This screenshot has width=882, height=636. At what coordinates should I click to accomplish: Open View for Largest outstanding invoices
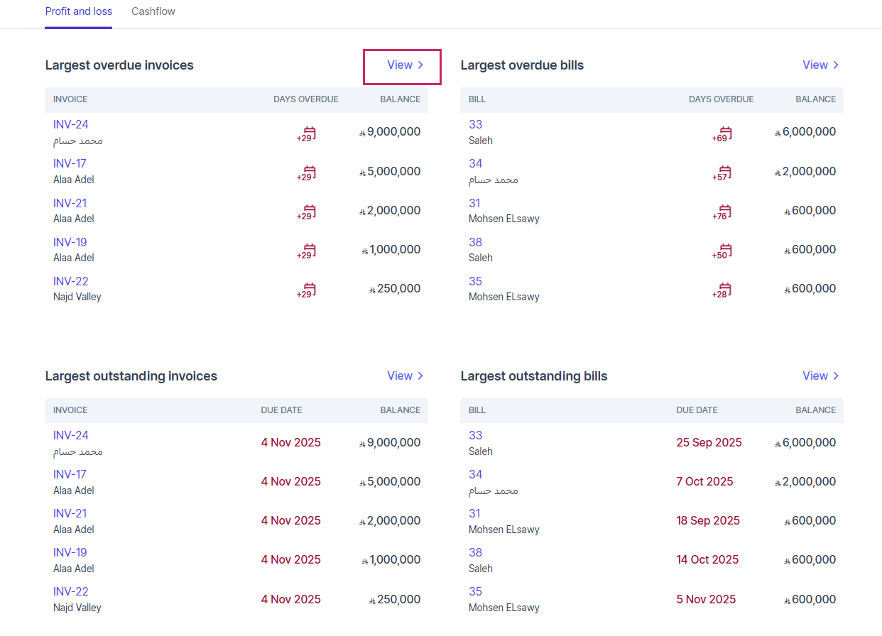coord(405,376)
